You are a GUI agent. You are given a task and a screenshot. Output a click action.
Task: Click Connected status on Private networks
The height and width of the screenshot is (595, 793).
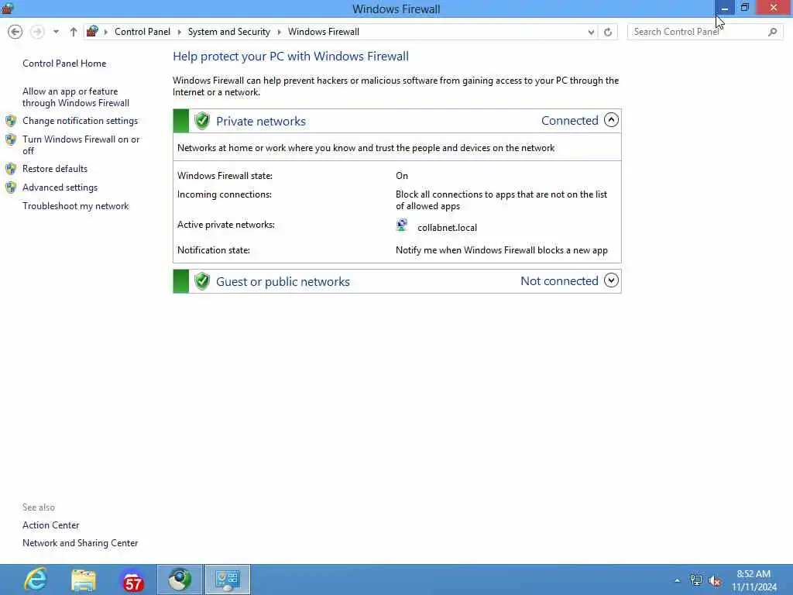click(x=569, y=120)
